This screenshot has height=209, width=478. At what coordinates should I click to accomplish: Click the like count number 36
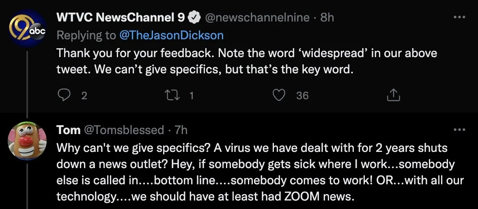pos(302,96)
